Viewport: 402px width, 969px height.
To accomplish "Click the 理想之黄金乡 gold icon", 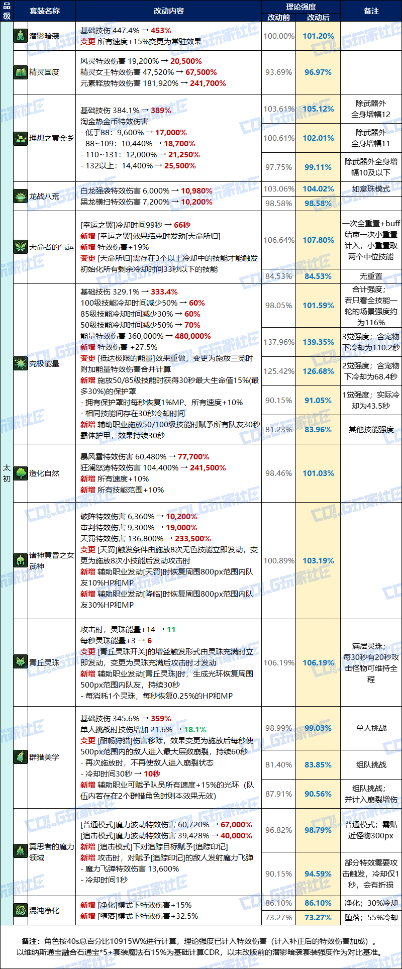I will coord(21,138).
